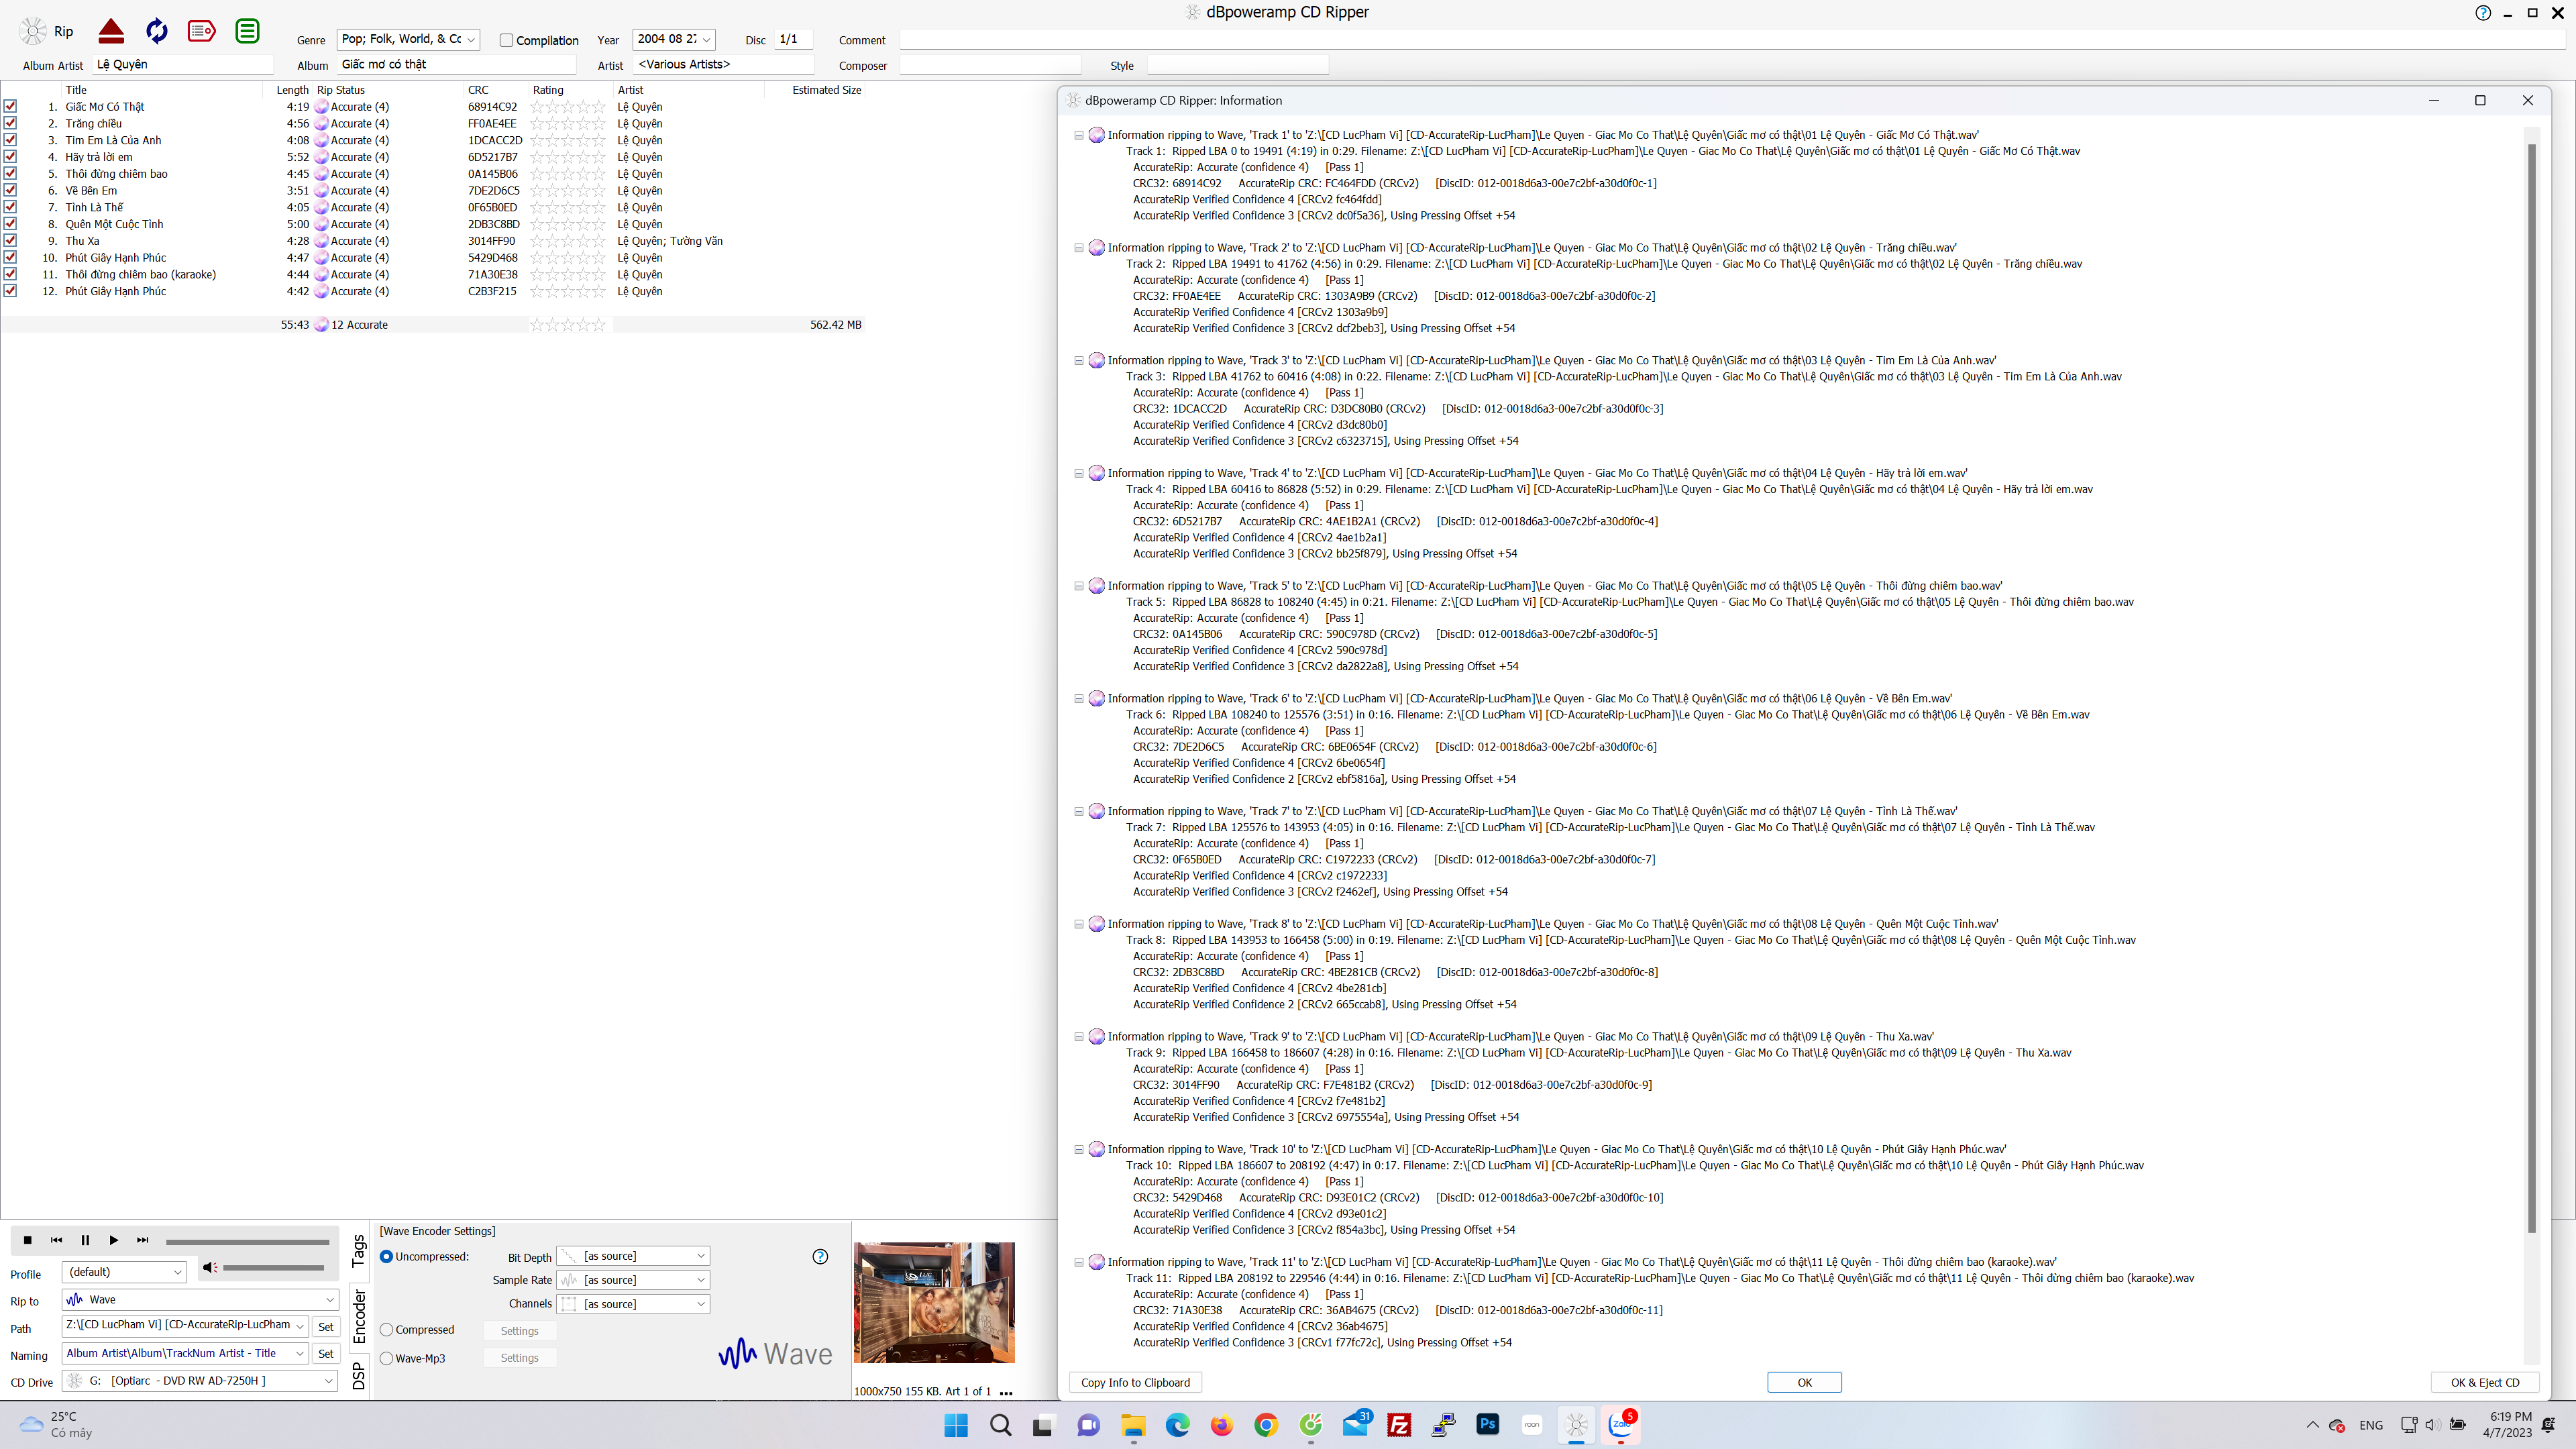Uncheck track 1 Giấc Mơ Có Thật

[10, 106]
